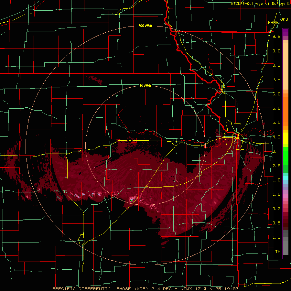Click the 7.4 value on the color scale
This screenshot has width=291, height=291.
pos(276,80)
